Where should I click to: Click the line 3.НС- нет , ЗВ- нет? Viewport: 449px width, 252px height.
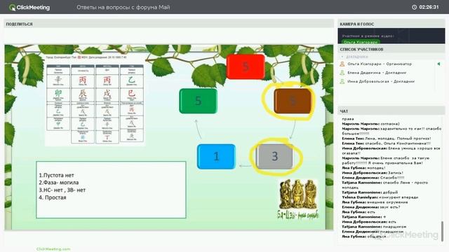tap(62, 190)
